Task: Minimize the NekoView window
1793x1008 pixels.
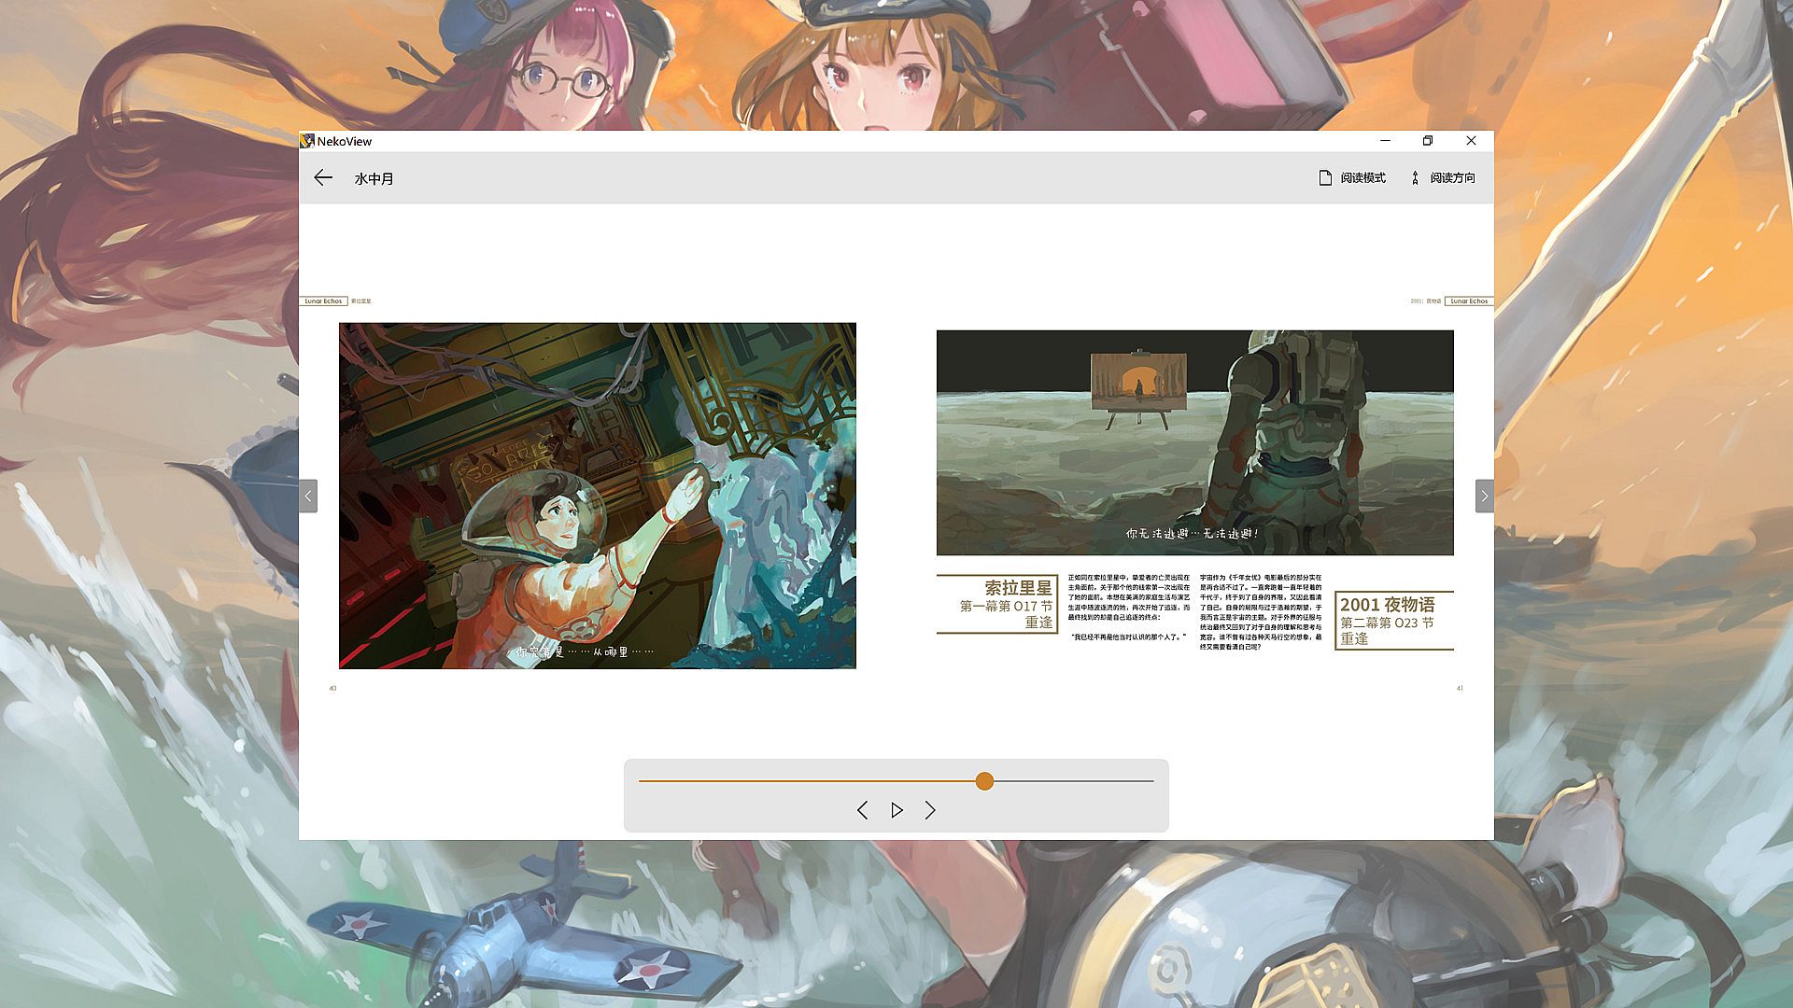Action: (x=1385, y=141)
